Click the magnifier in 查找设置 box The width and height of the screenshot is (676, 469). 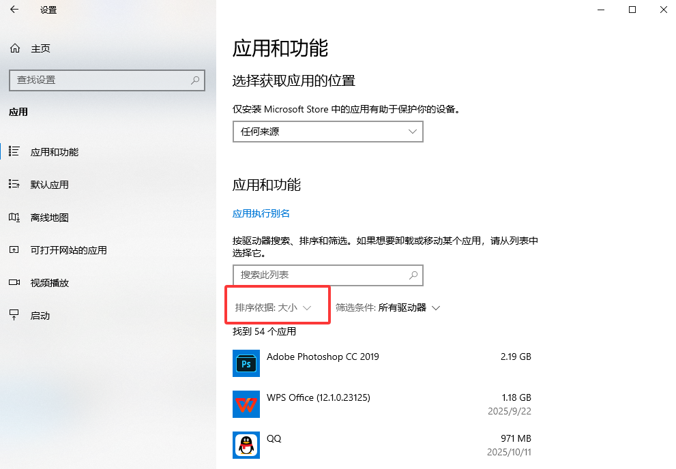(196, 80)
